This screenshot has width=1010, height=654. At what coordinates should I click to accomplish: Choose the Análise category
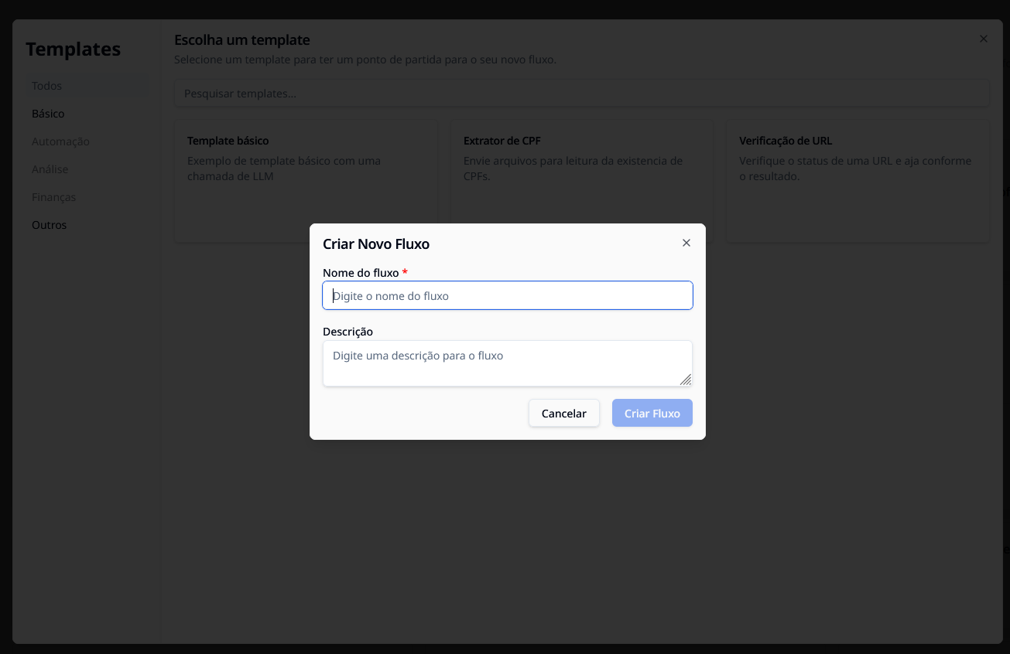click(x=50, y=169)
